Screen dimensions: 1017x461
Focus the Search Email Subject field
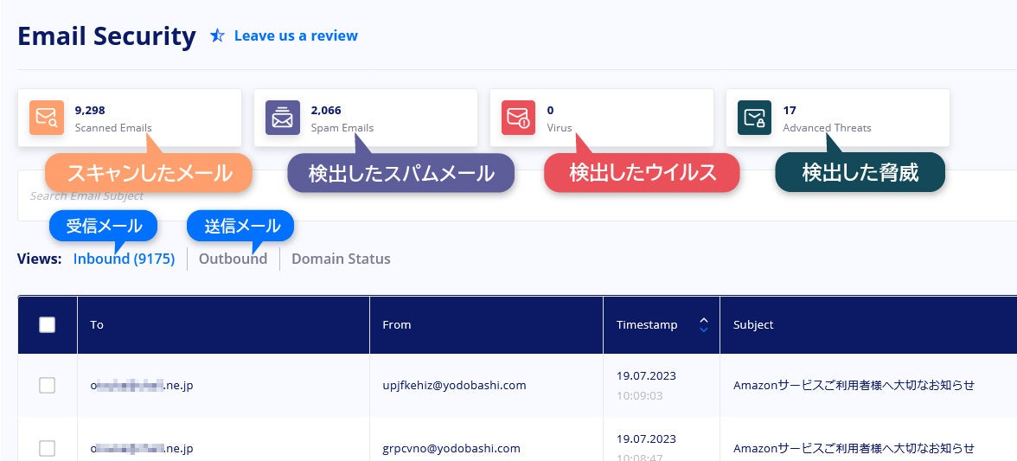click(517, 195)
